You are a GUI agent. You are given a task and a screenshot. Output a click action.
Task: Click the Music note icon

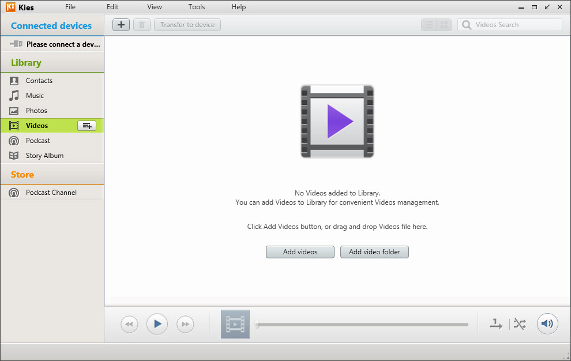point(14,96)
